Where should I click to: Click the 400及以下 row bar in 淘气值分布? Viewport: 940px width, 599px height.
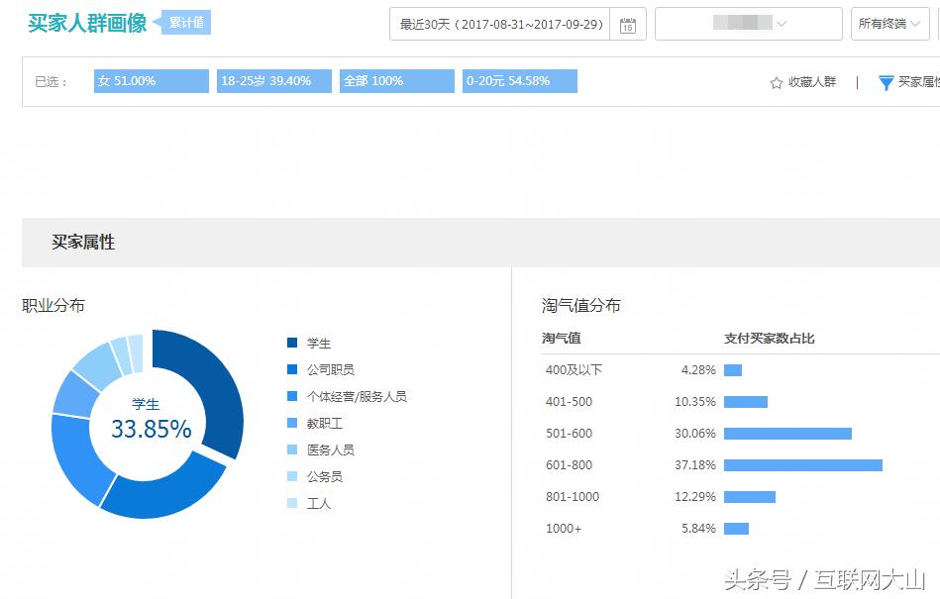point(733,369)
